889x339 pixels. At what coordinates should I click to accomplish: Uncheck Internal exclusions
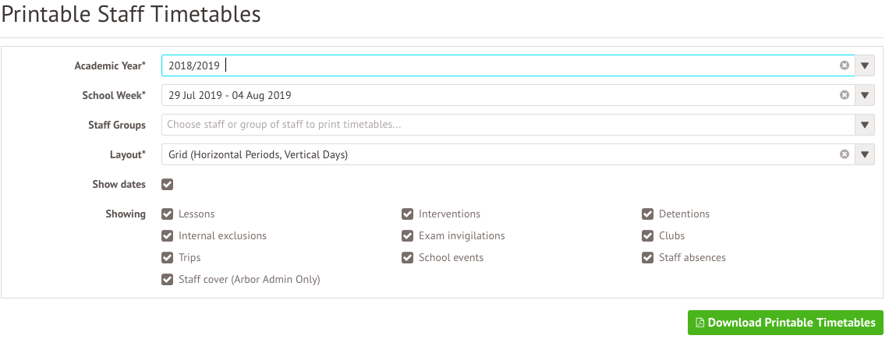(167, 235)
